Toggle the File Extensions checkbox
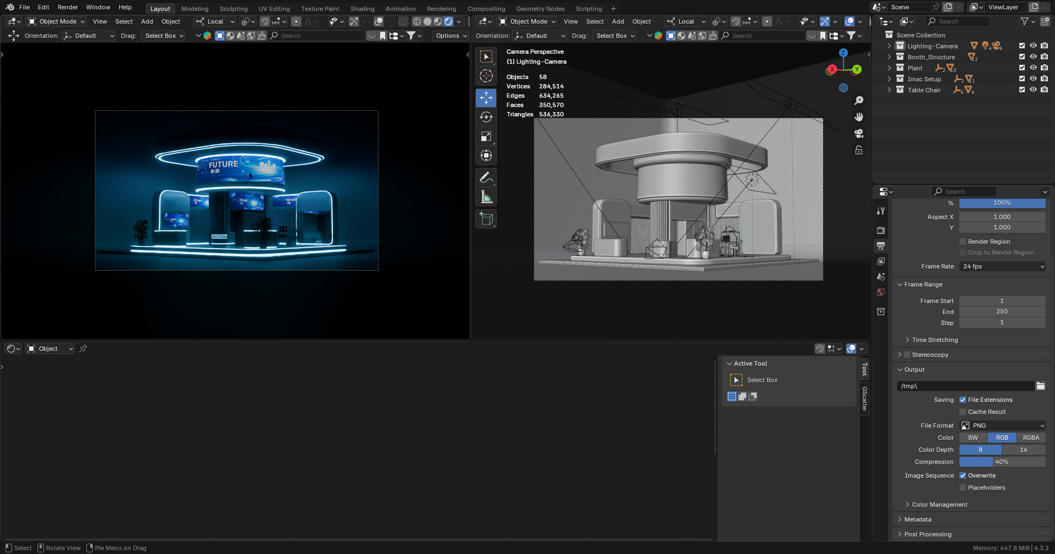The image size is (1055, 554). point(963,400)
